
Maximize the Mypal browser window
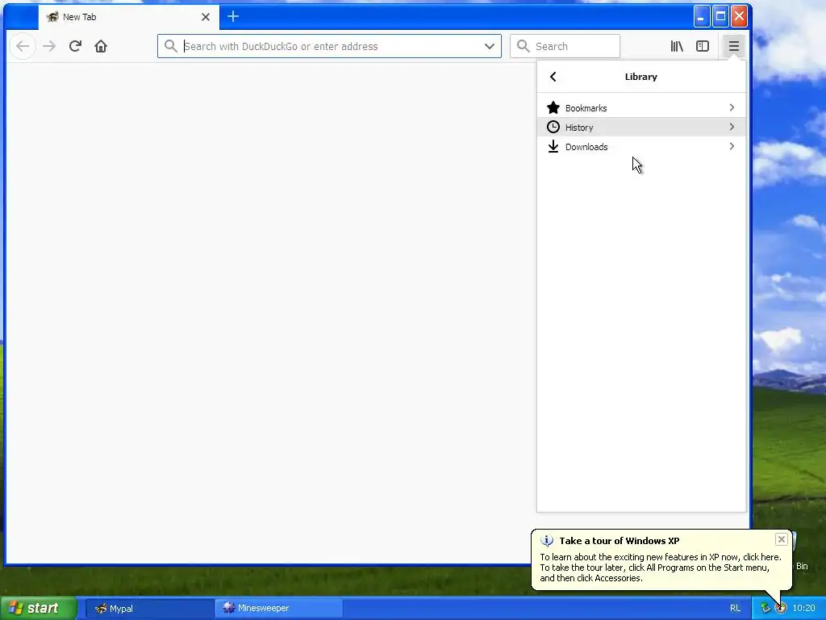coord(720,16)
